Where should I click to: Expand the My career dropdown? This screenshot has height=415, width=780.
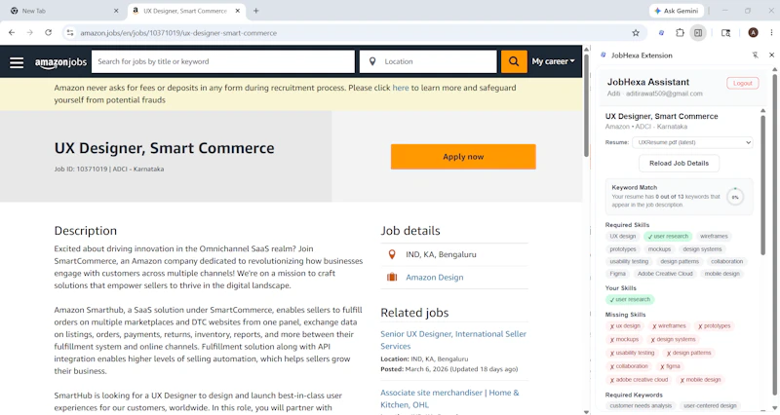[553, 61]
